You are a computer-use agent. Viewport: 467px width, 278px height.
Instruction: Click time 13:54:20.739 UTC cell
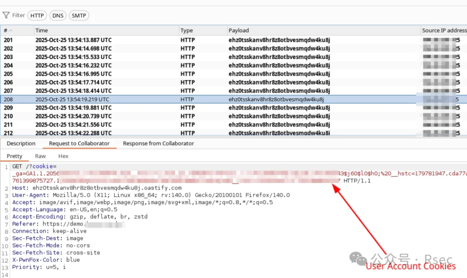coord(74,116)
